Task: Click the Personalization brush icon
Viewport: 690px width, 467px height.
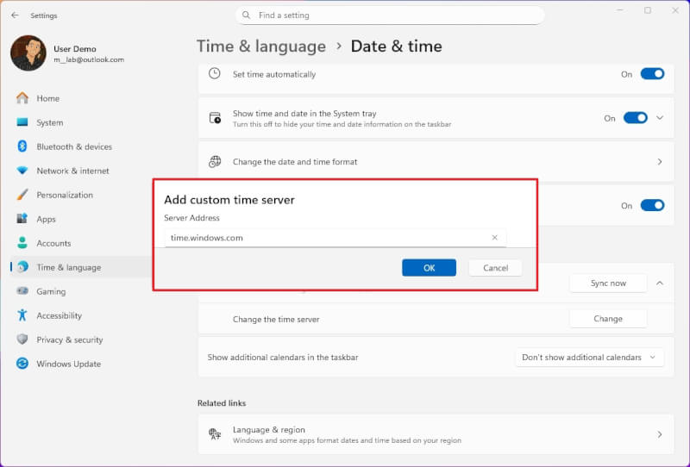Action: click(x=22, y=195)
